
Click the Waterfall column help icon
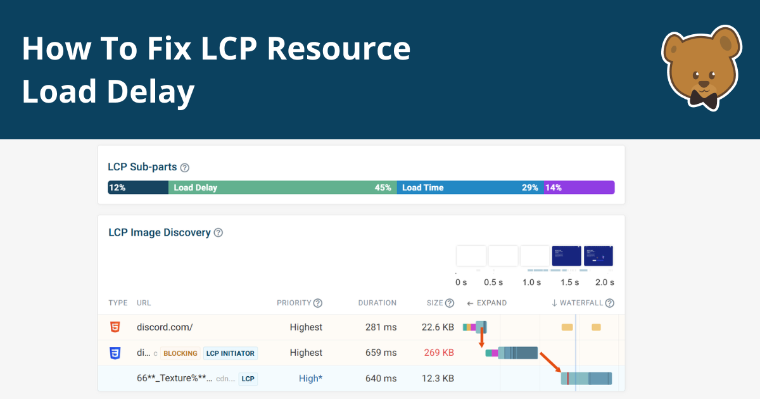click(x=609, y=303)
